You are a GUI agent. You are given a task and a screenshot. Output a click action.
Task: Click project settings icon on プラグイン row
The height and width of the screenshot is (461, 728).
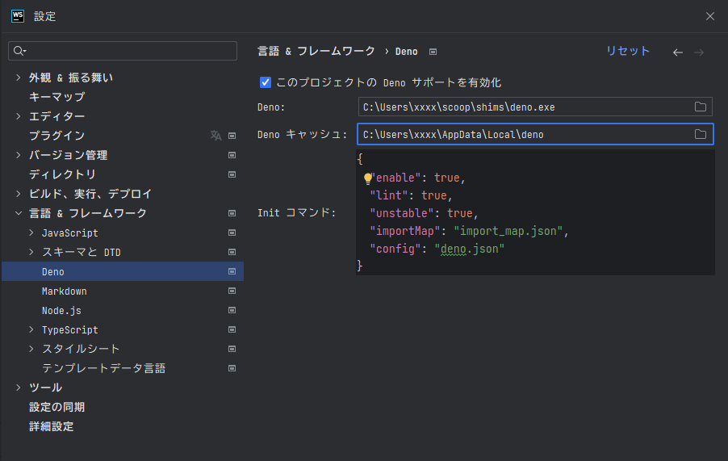[x=232, y=136]
